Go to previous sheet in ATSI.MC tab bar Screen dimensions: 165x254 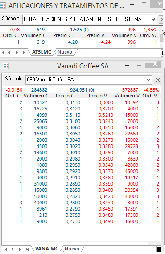click(9, 52)
